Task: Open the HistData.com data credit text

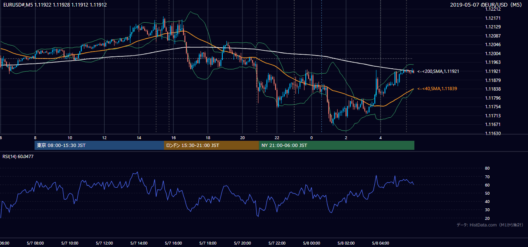Action: tap(490, 225)
